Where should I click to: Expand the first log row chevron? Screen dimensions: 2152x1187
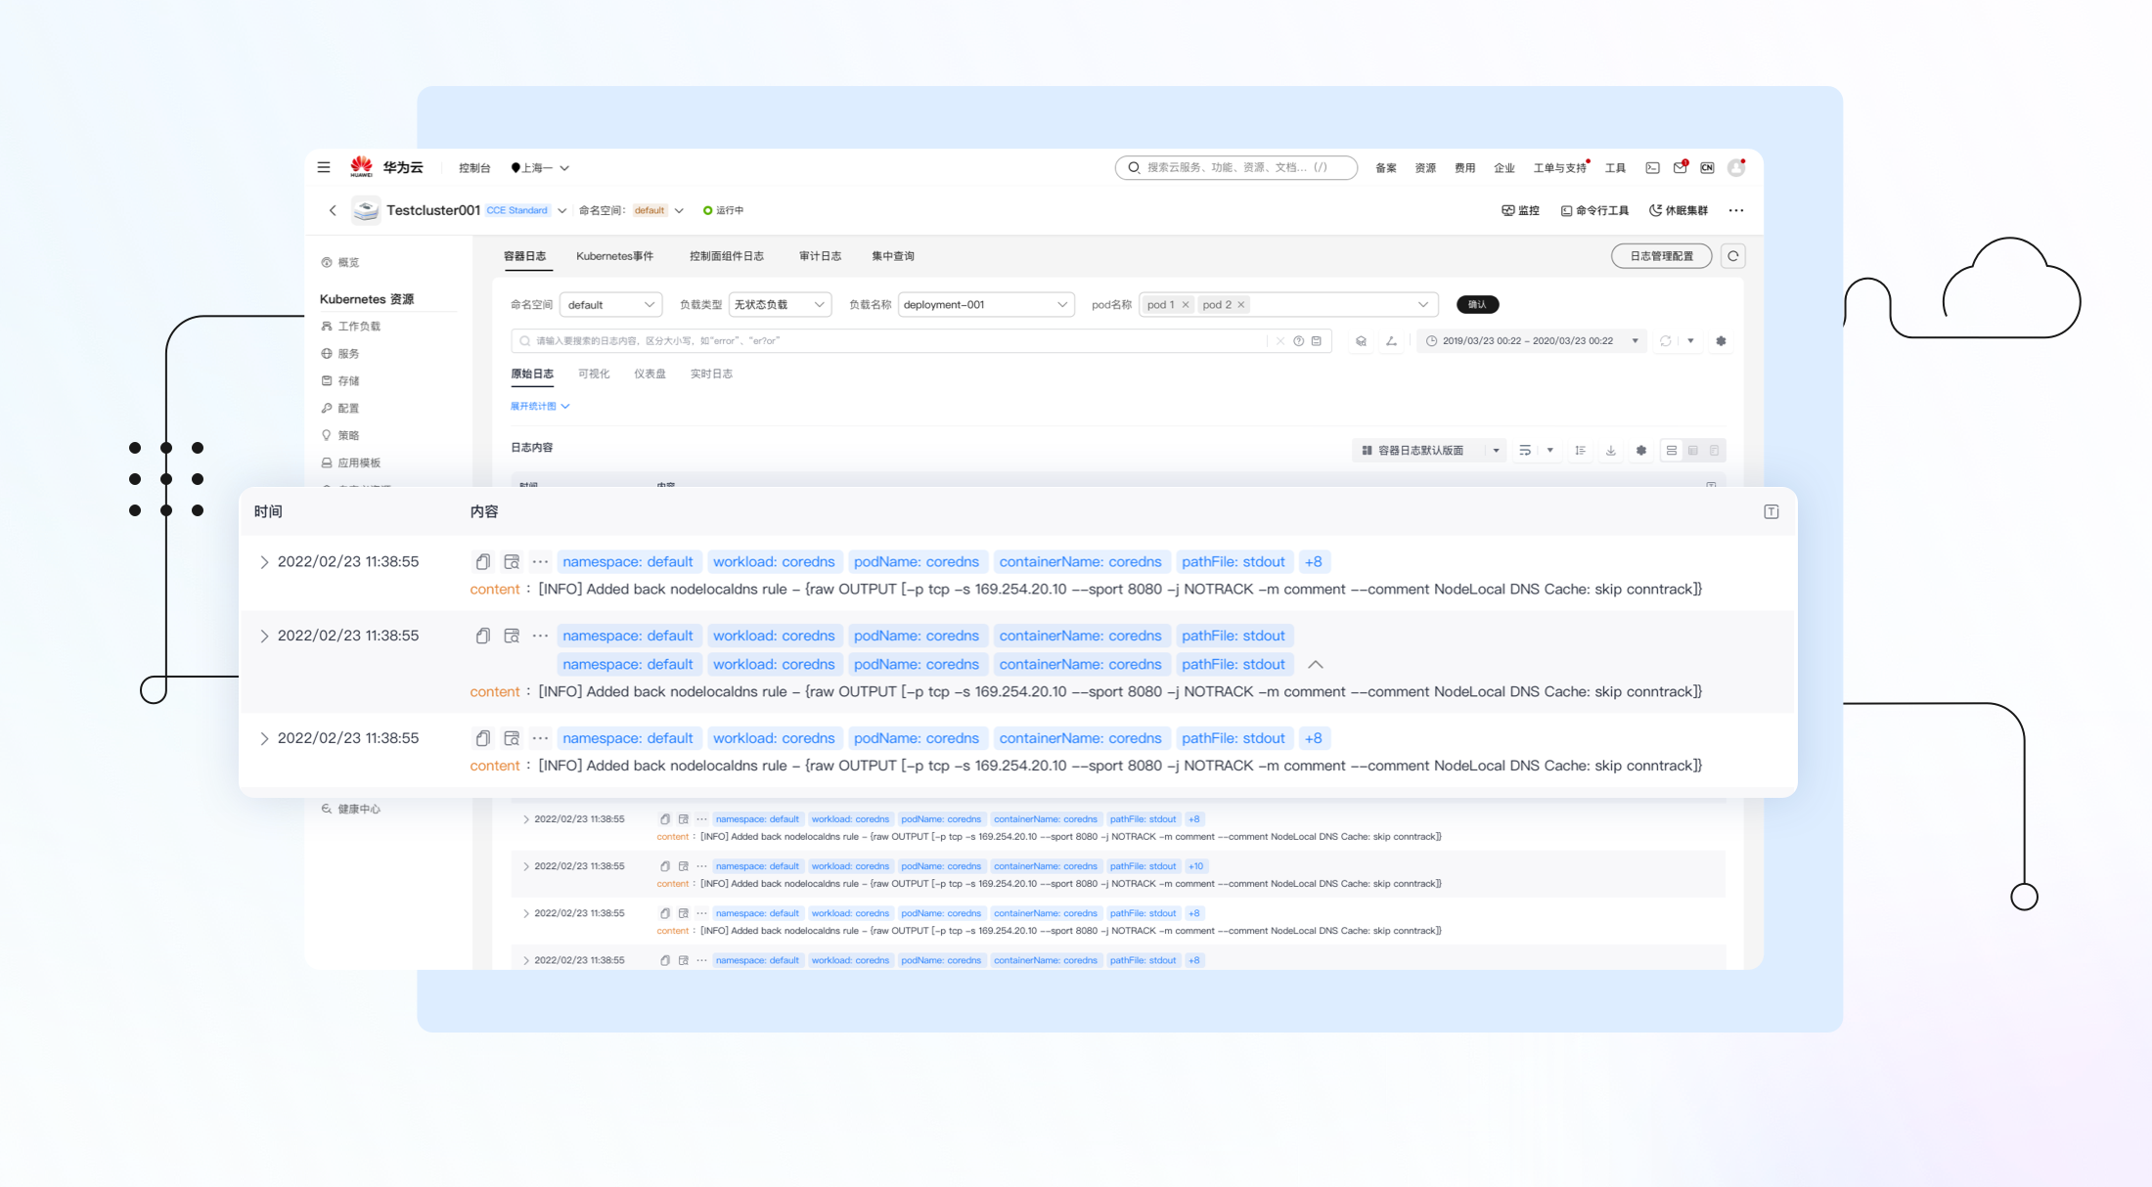click(263, 562)
